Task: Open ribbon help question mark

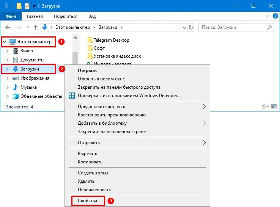Action: coord(276,16)
